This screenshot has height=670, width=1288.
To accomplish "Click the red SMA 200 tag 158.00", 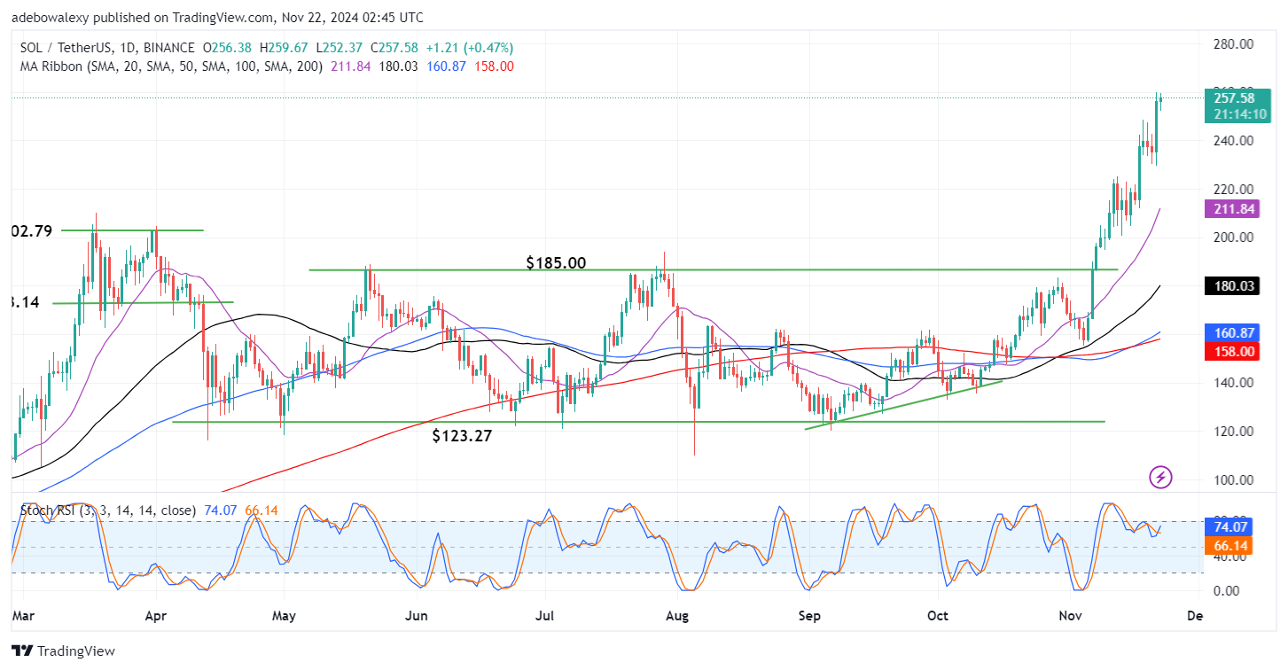I will 1233,351.
